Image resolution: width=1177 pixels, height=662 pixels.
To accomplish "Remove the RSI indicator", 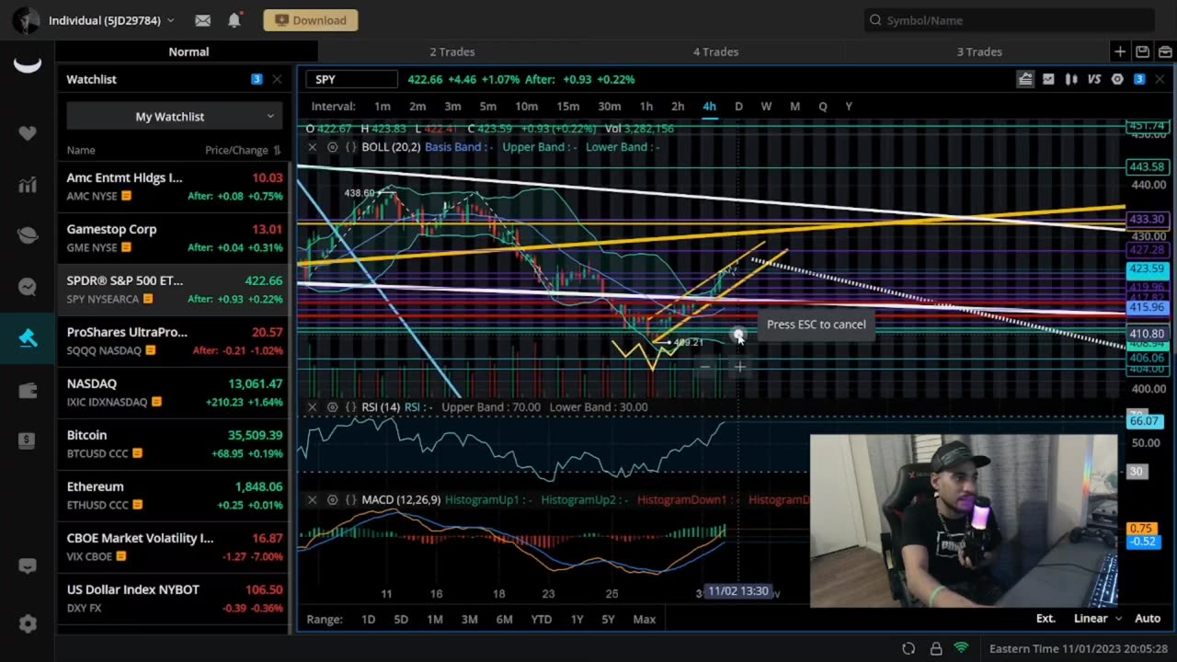I will [313, 406].
